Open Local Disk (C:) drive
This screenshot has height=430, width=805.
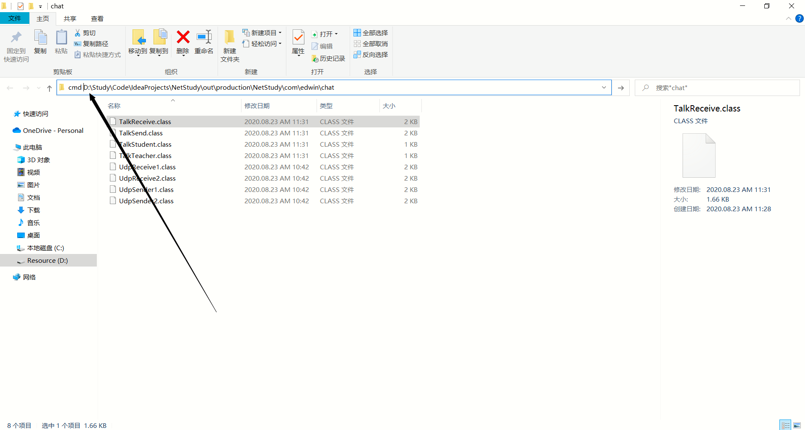41,248
